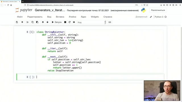182x102 pixels.
Task: Go to browser home page icon
Action: tap(11, 5)
